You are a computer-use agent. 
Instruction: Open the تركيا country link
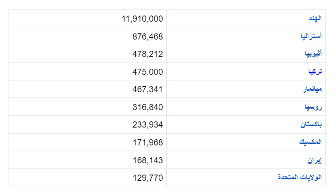(315, 72)
